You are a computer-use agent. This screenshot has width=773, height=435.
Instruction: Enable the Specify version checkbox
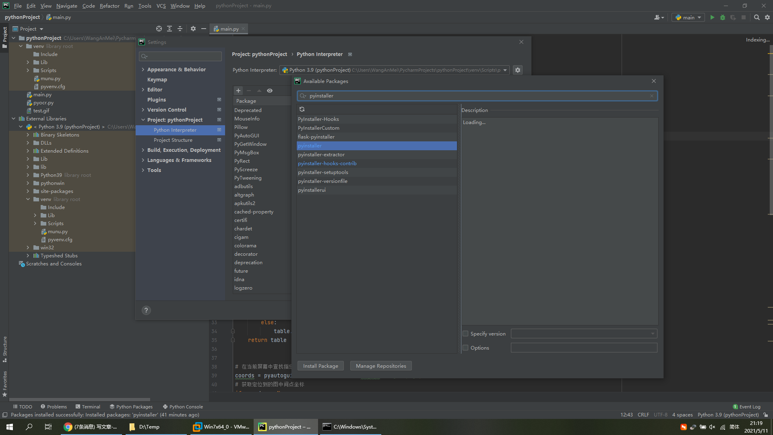click(466, 333)
